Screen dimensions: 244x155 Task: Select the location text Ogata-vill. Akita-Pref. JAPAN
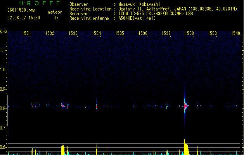pos(152,9)
